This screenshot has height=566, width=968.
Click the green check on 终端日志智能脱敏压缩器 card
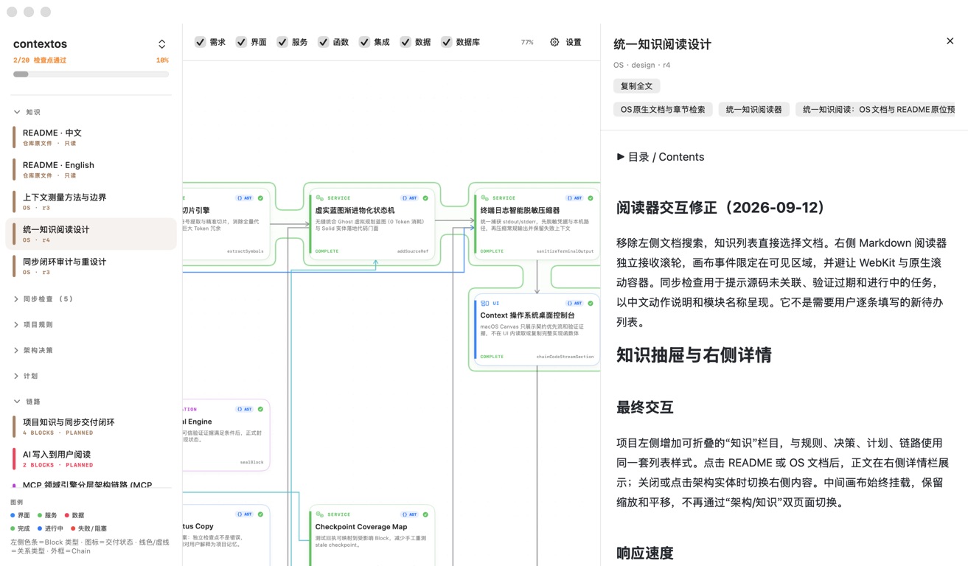(x=591, y=198)
